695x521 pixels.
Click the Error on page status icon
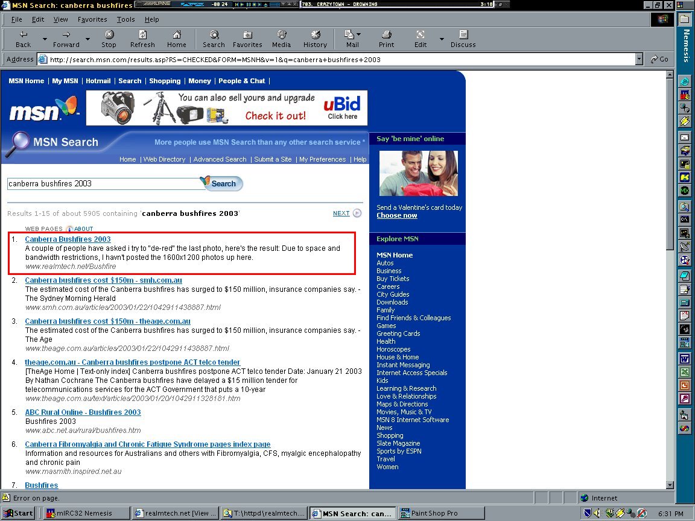click(x=6, y=497)
